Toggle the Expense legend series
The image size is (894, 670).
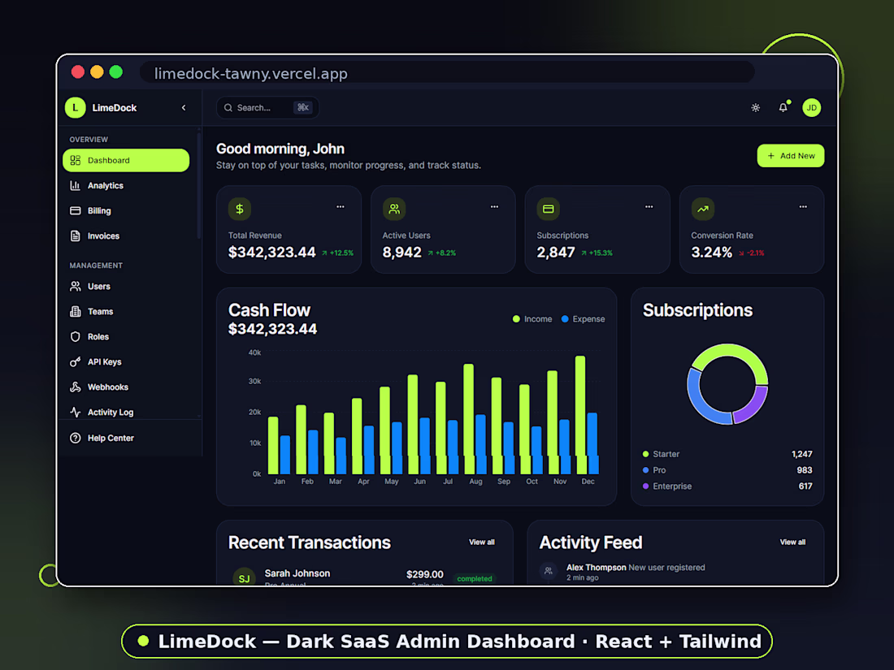click(583, 319)
